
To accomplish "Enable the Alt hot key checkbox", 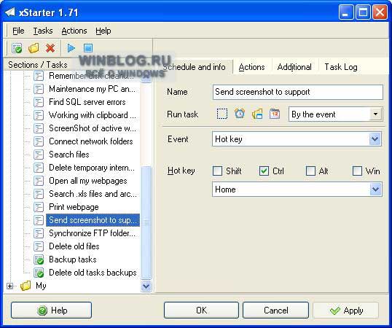I will tap(310, 171).
